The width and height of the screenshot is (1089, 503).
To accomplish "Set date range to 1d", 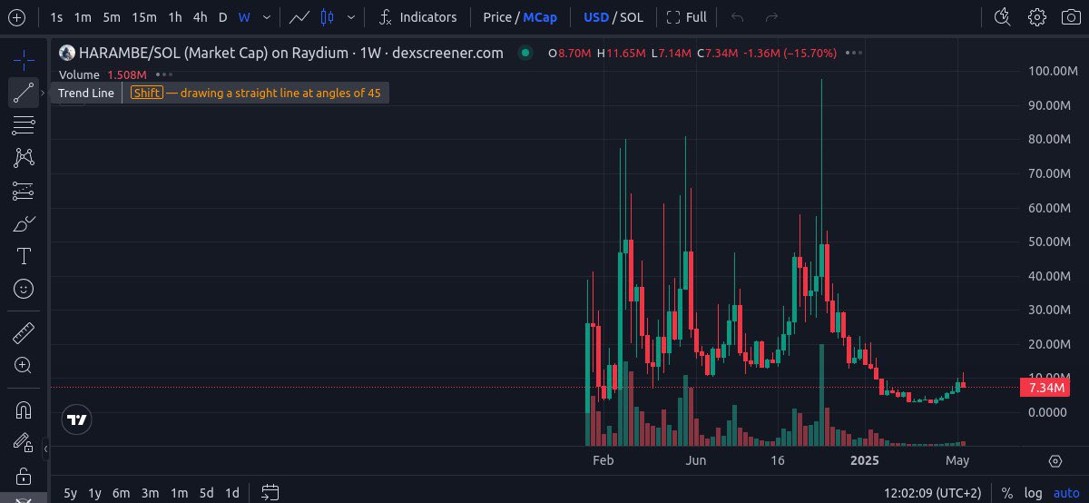I will 232,493.
